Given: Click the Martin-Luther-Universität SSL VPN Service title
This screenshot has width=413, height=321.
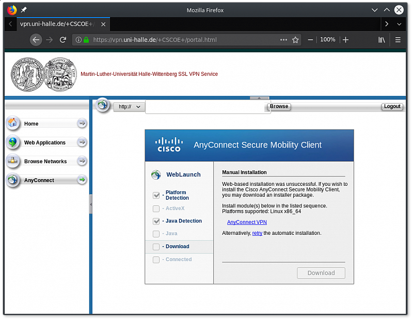Looking at the screenshot, I should (x=149, y=74).
